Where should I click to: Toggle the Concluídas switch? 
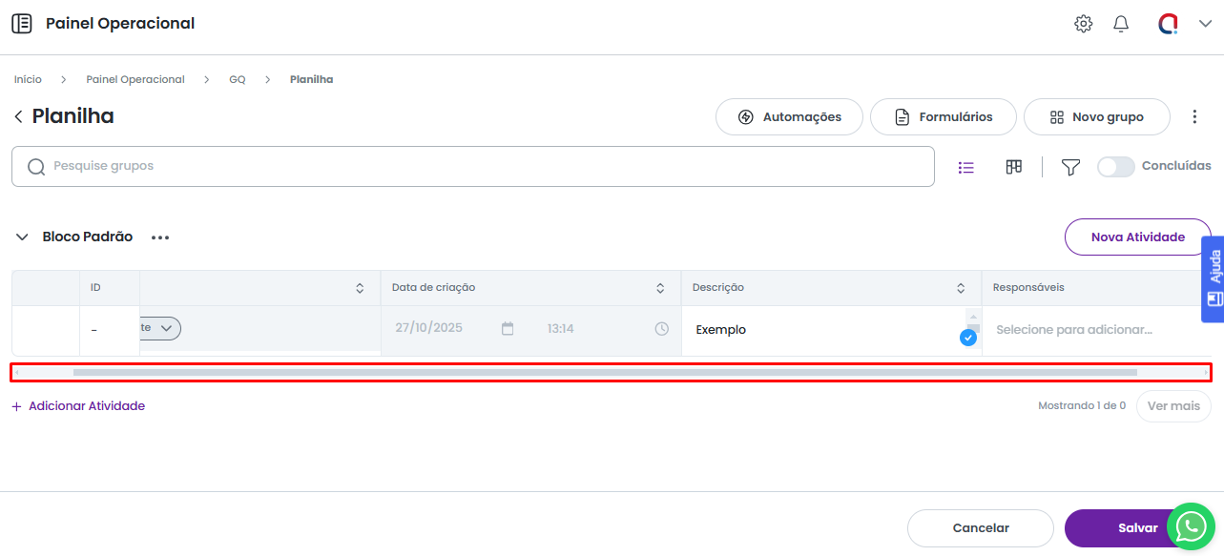point(1115,167)
